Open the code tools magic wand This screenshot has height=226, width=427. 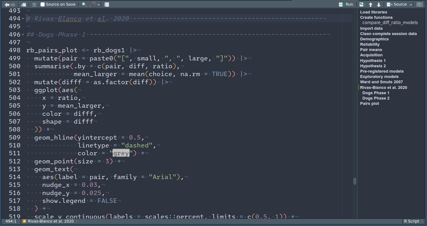pyautogui.click(x=93, y=4)
